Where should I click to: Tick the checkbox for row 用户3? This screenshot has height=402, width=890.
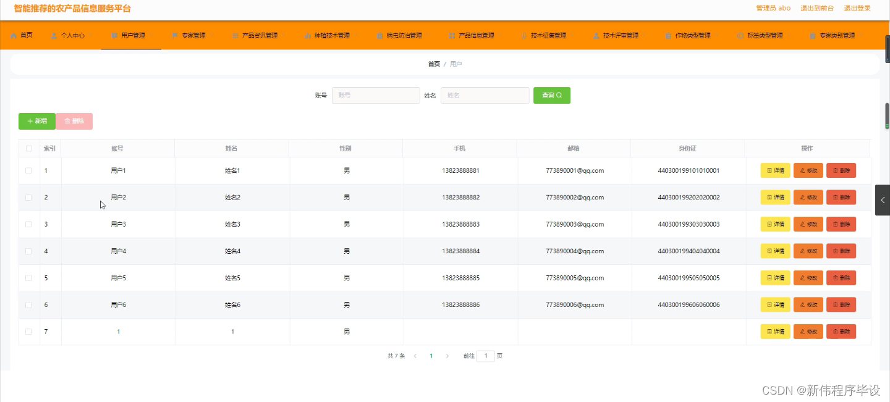28,224
